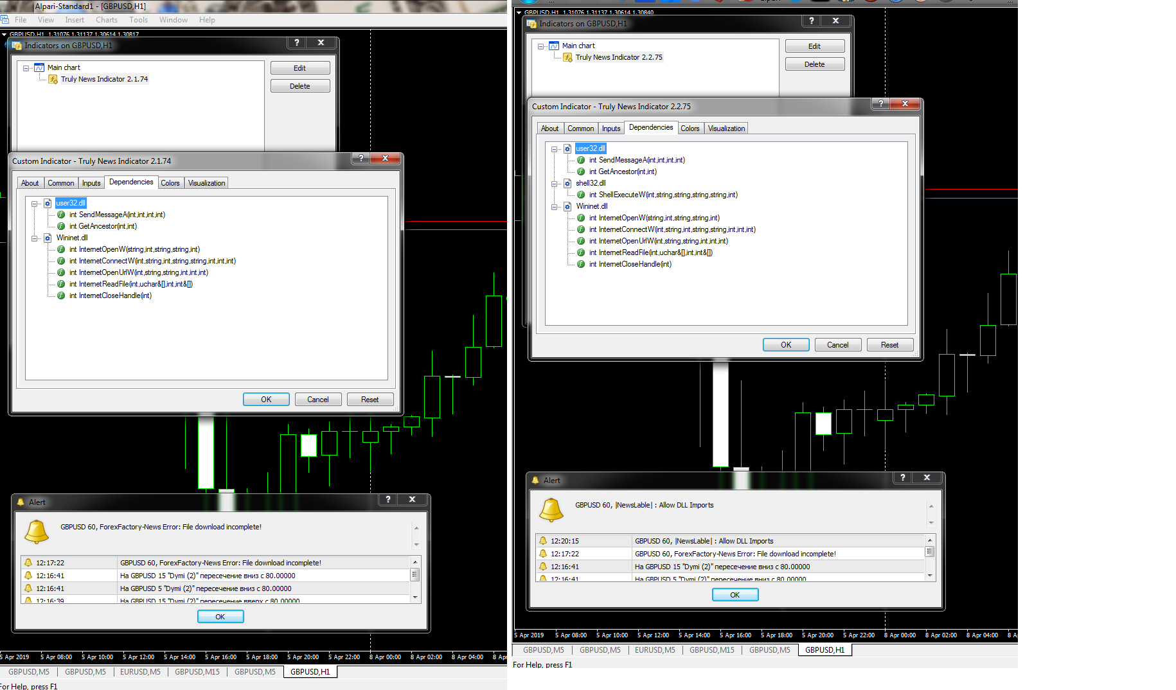Collapse user32.dll node in 2.1.74 dependencies
This screenshot has width=1176, height=690.
pyautogui.click(x=35, y=204)
